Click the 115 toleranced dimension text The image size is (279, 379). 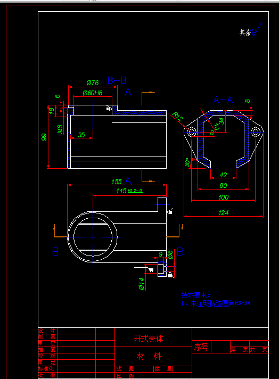[121, 191]
